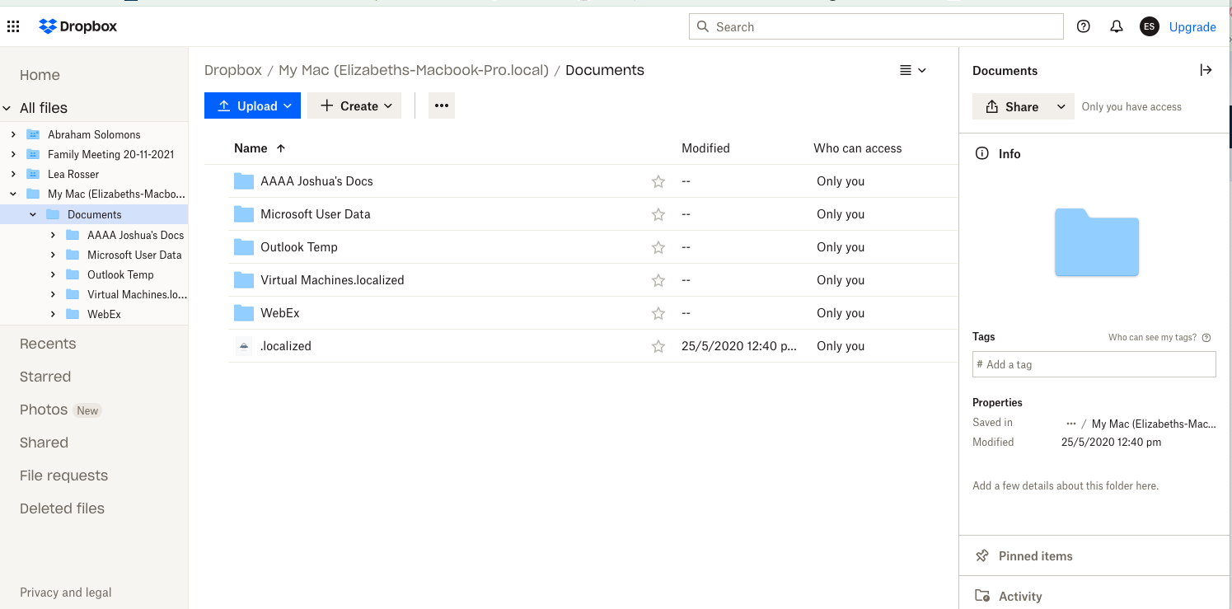Screen dimensions: 1232x609
Task: Open Recents in sidebar
Action: coord(48,344)
